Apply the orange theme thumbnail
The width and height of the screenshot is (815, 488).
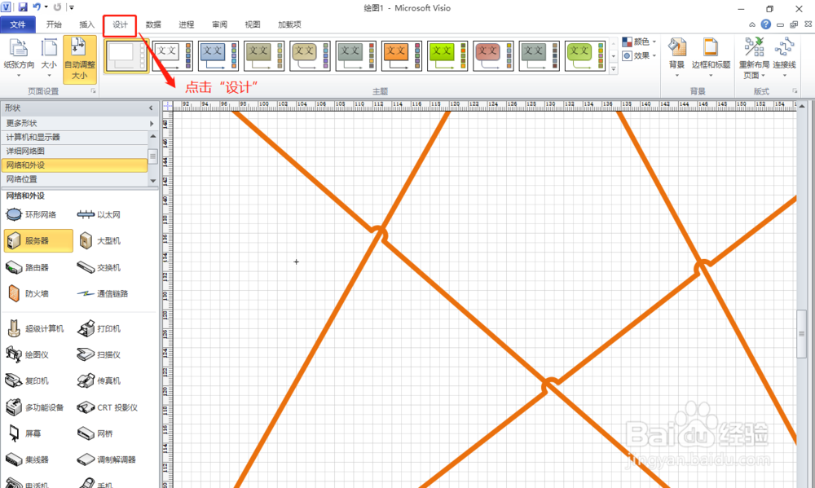tap(401, 56)
